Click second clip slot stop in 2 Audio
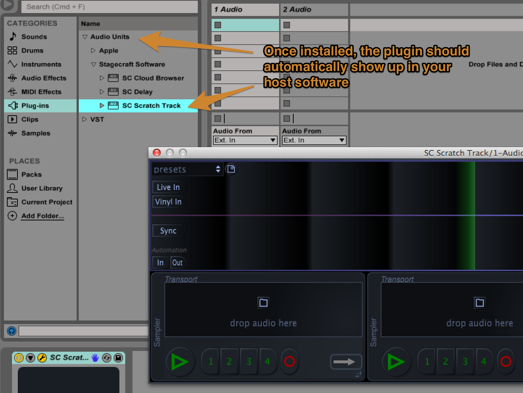523x393 pixels. tap(287, 38)
